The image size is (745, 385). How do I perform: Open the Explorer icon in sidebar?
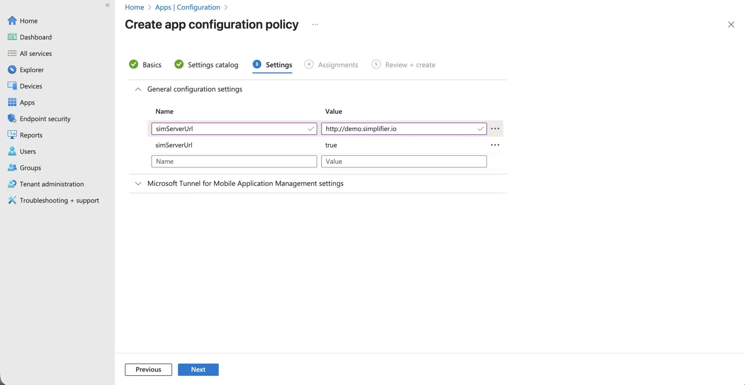pos(12,70)
